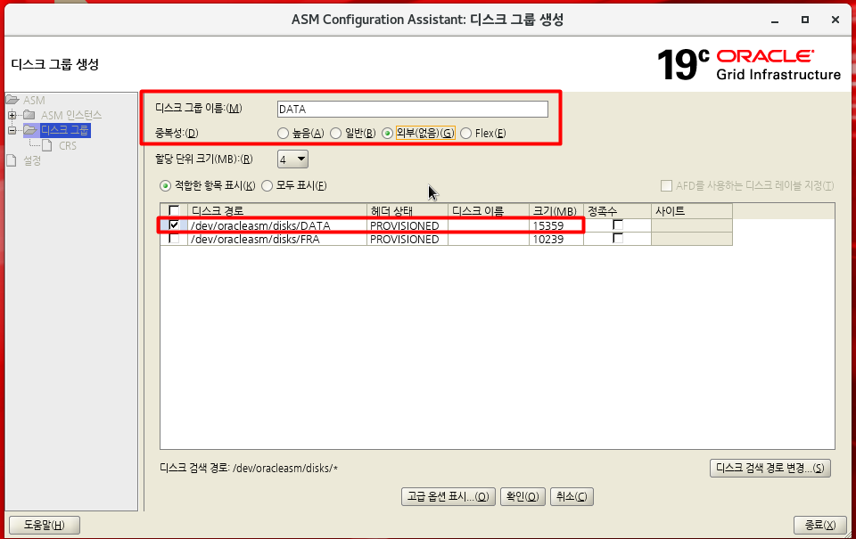Screen dimensions: 856x539
Task: Select the ASM tree item label
Action: [34, 101]
